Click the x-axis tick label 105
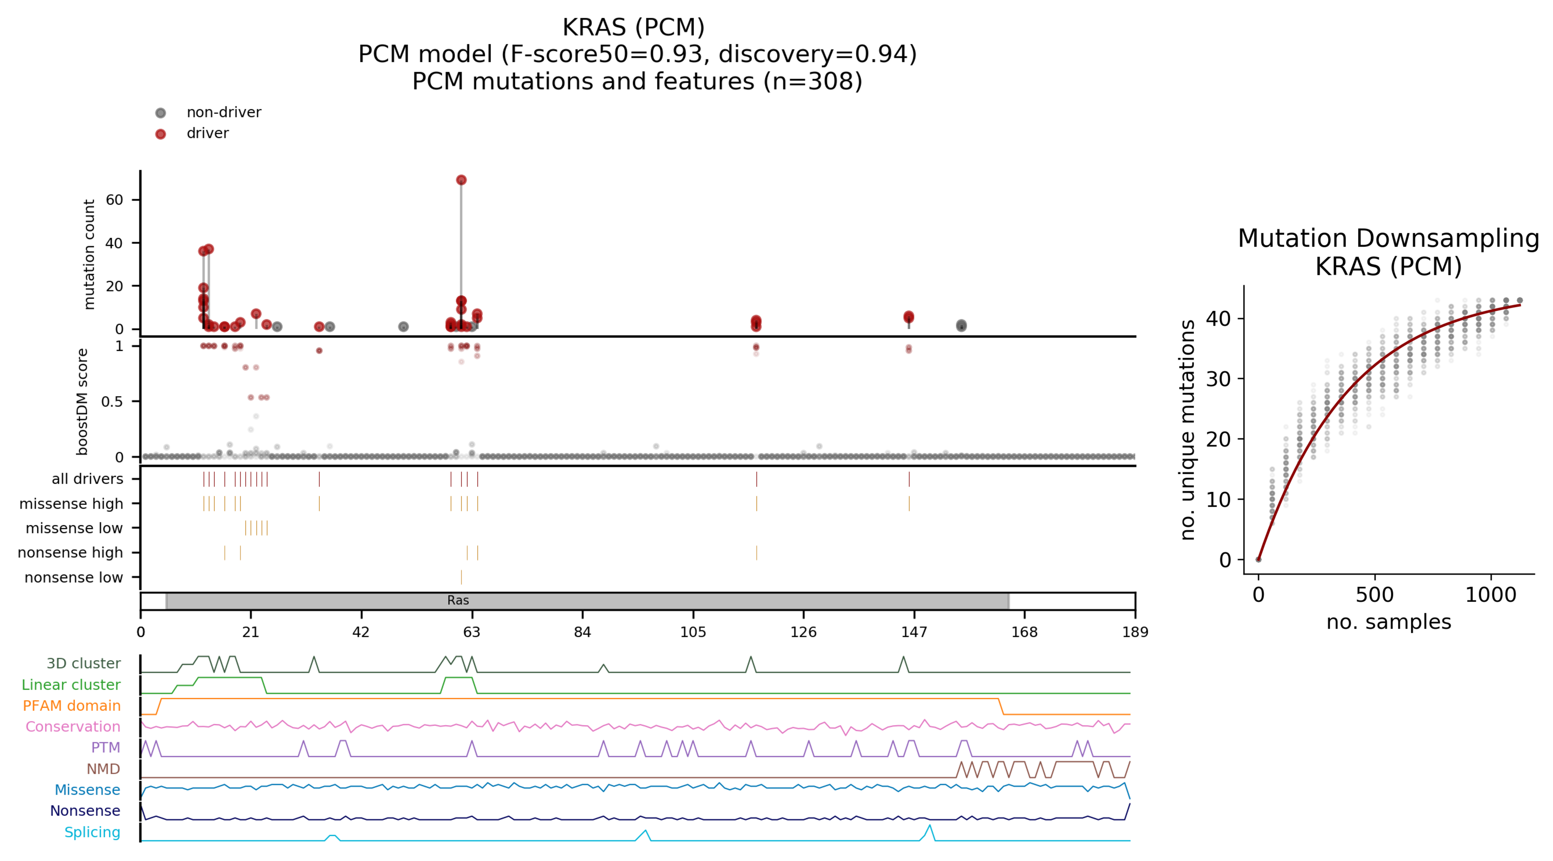Screen dimensions: 1553x861 [x=693, y=632]
